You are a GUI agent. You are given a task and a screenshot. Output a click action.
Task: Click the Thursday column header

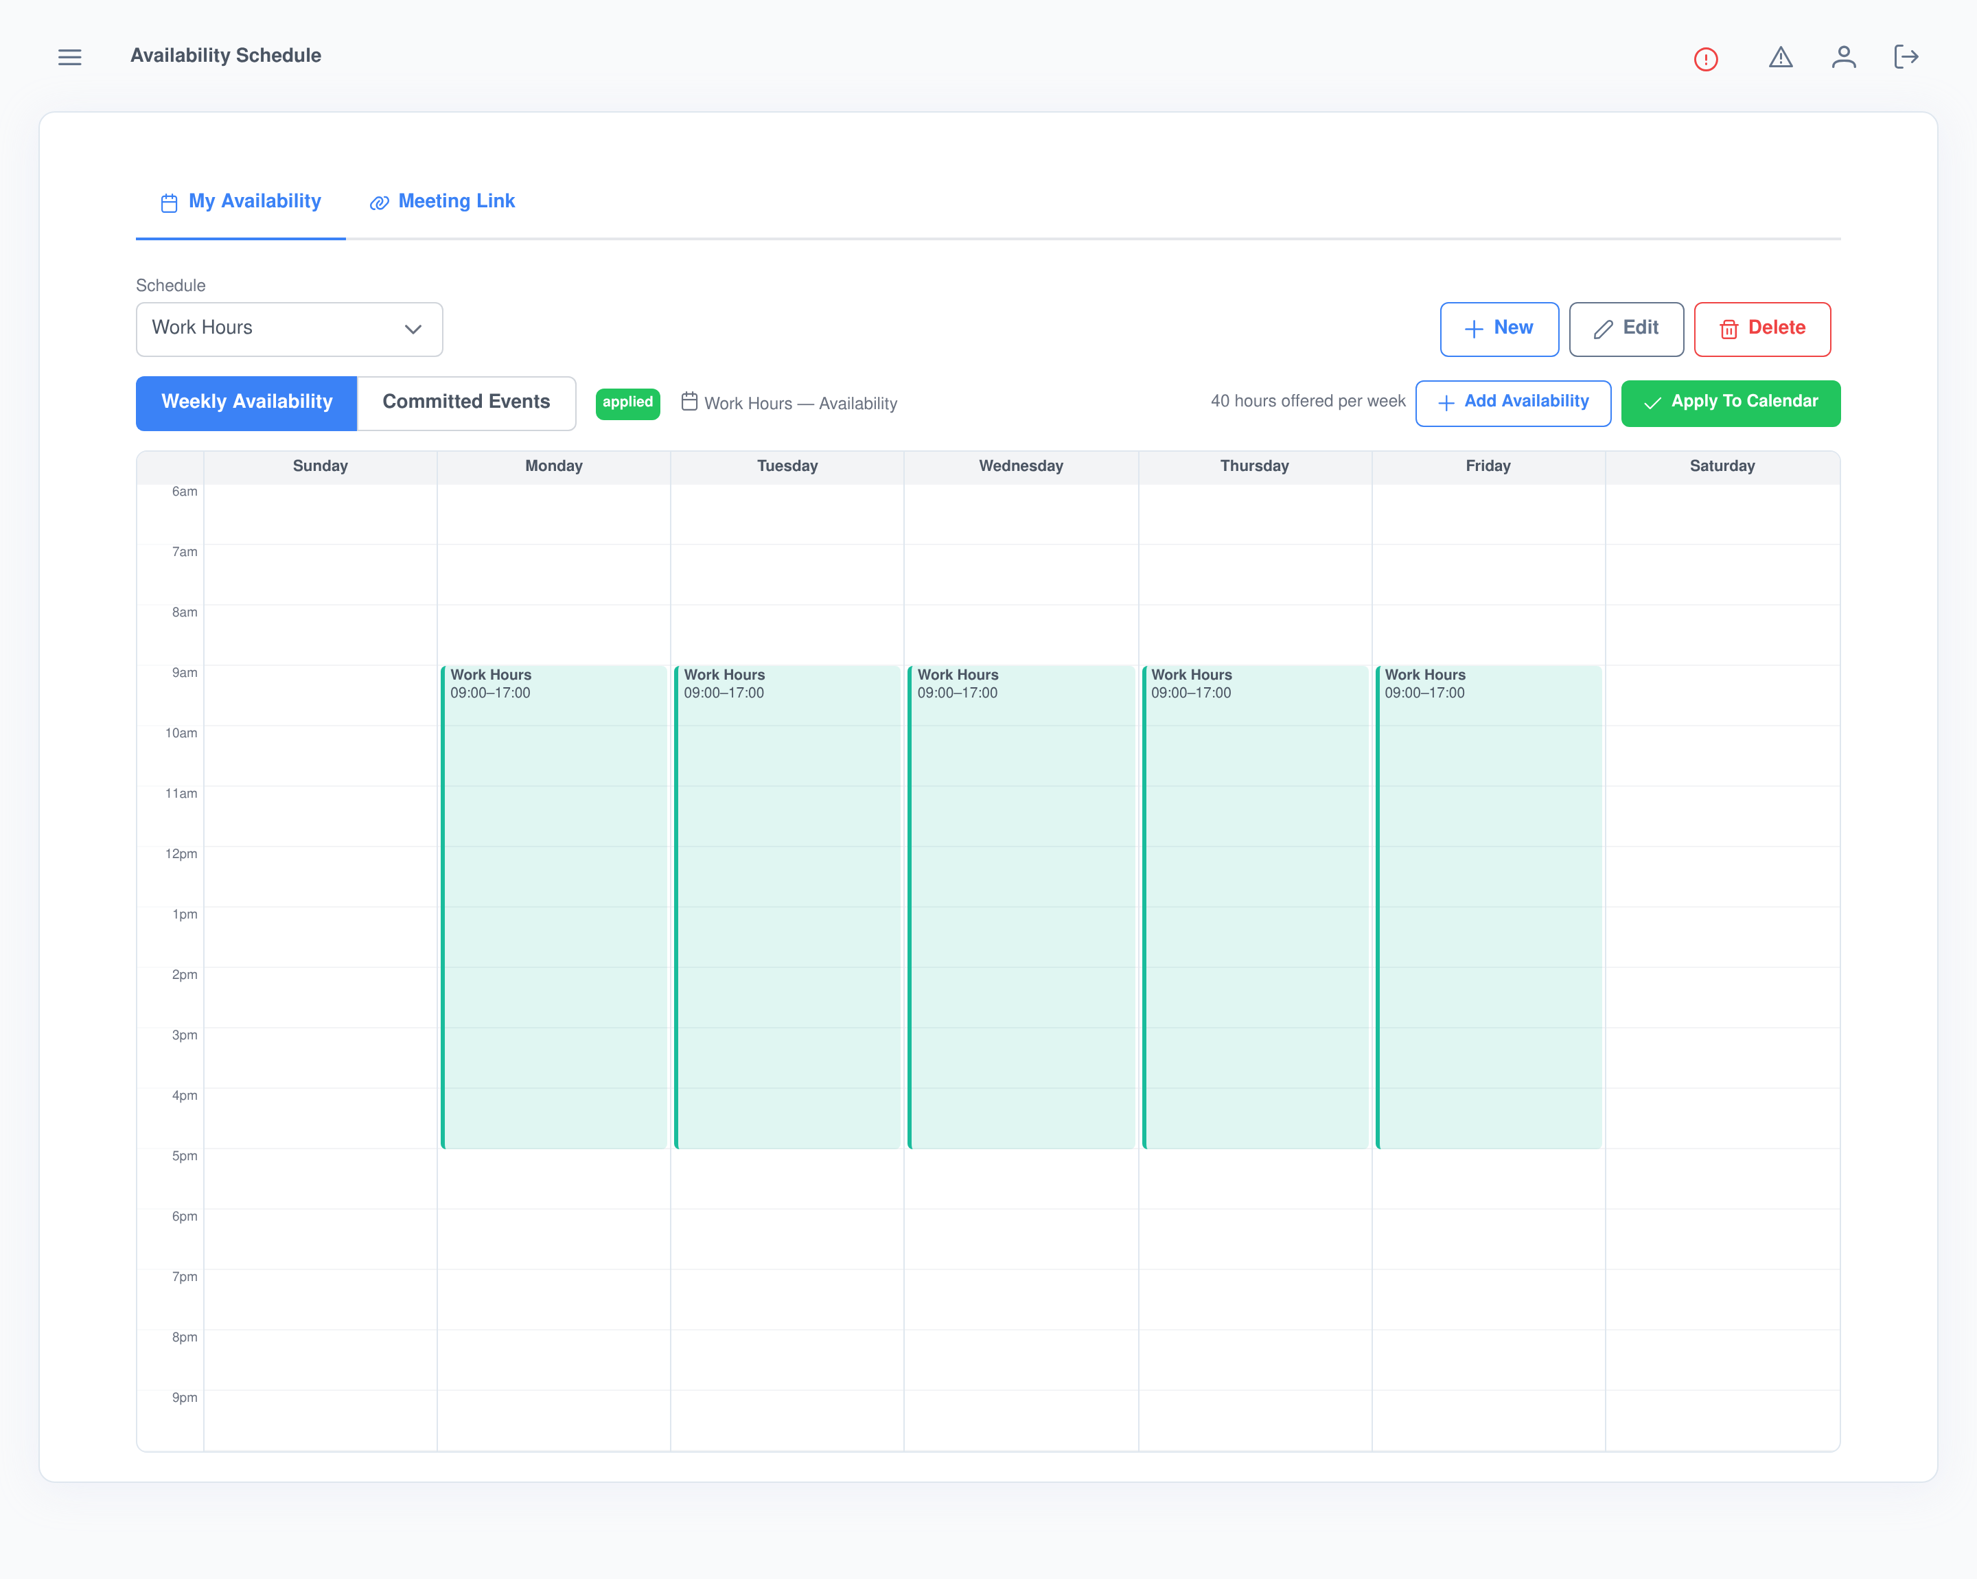[x=1254, y=466]
